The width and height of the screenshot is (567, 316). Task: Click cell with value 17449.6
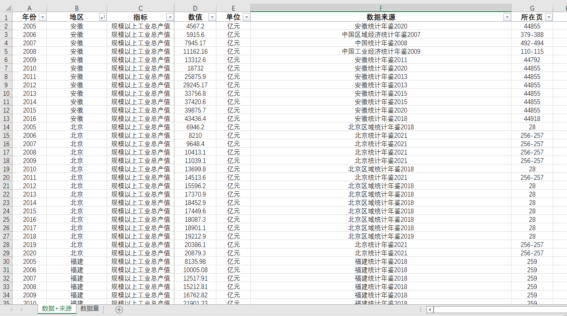pyautogui.click(x=195, y=211)
